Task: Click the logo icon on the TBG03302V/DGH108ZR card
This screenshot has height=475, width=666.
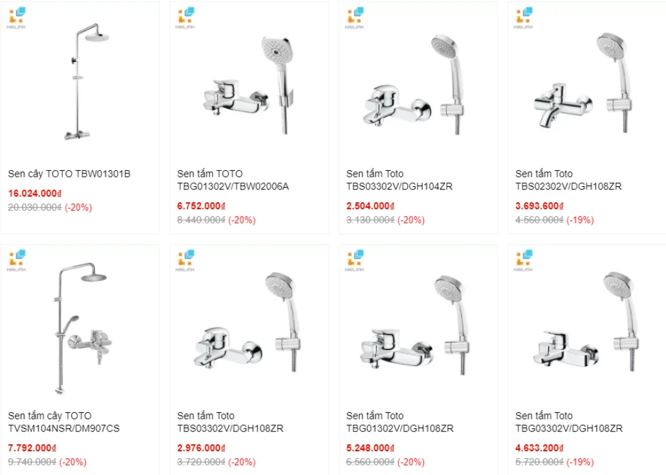Action: click(x=524, y=260)
